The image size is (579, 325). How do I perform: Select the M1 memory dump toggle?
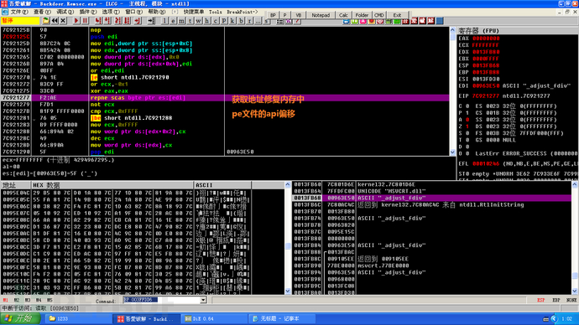point(6,301)
